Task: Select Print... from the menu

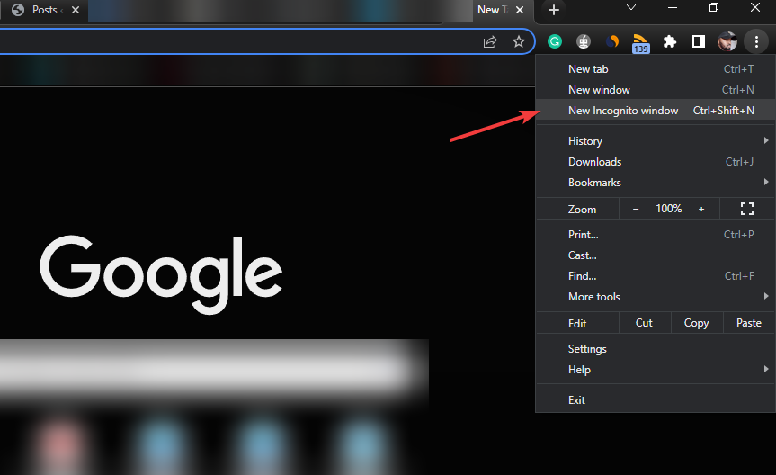Action: click(x=656, y=235)
